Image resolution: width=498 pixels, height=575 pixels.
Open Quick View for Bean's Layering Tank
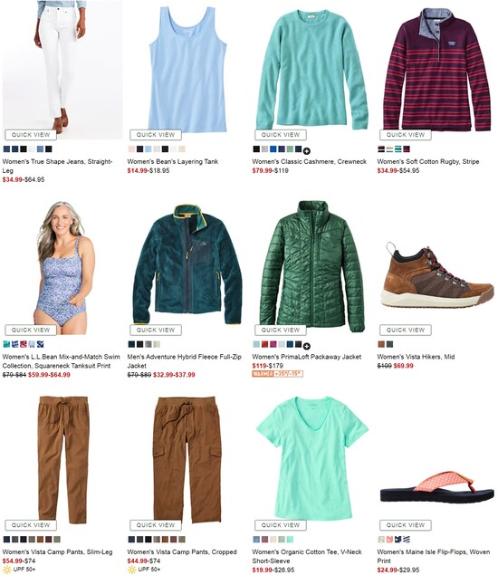[156, 135]
